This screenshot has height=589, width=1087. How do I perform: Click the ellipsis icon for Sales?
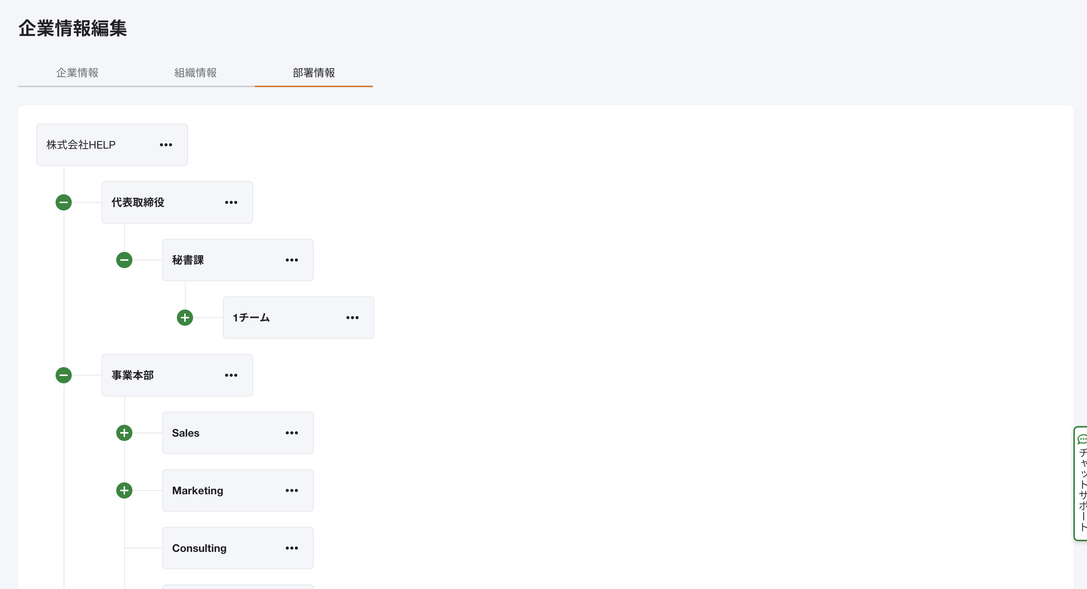click(291, 433)
